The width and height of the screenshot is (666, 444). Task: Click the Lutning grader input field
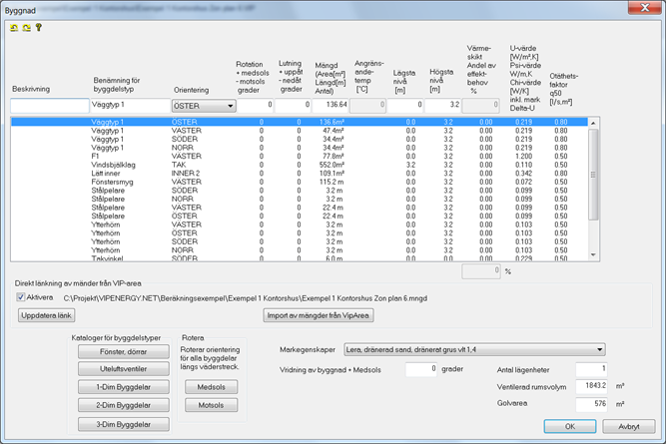(x=293, y=106)
